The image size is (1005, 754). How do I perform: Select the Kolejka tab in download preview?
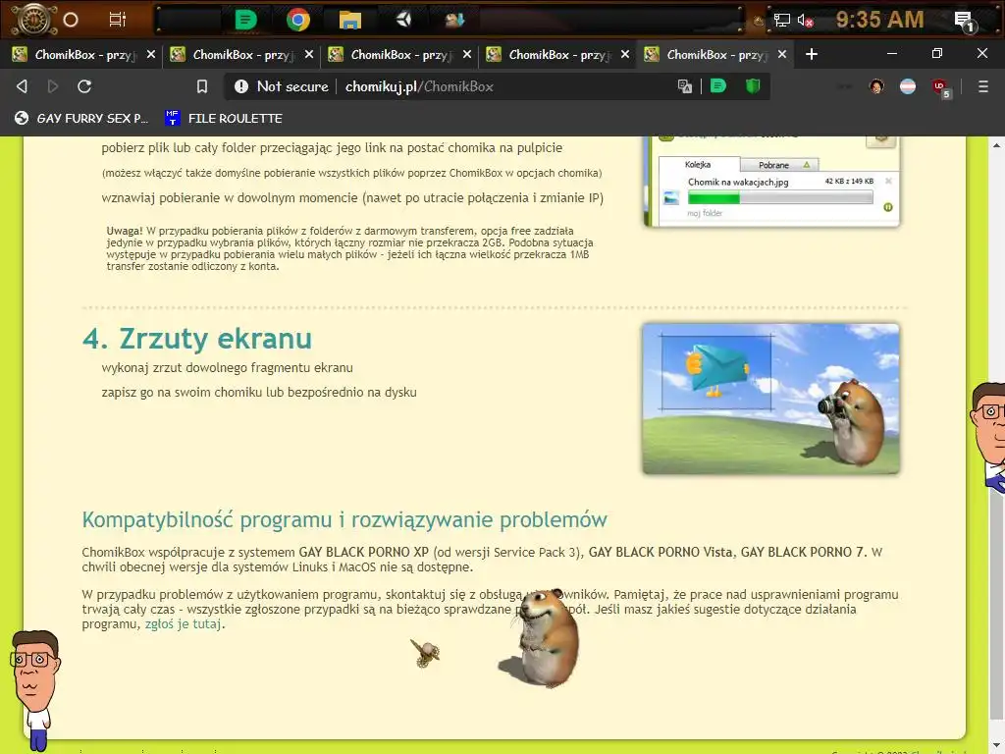click(698, 165)
